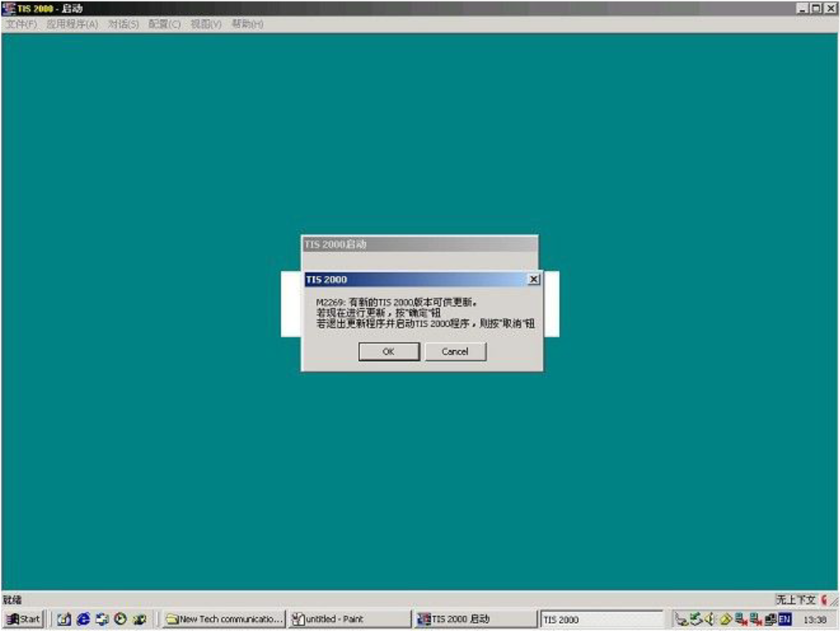
Task: Switch to TIS 2000 启动 taskbar button
Action: [474, 619]
